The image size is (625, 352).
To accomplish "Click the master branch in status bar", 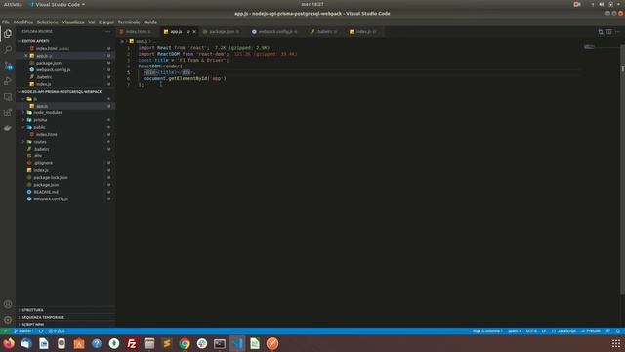I will [x=23, y=331].
